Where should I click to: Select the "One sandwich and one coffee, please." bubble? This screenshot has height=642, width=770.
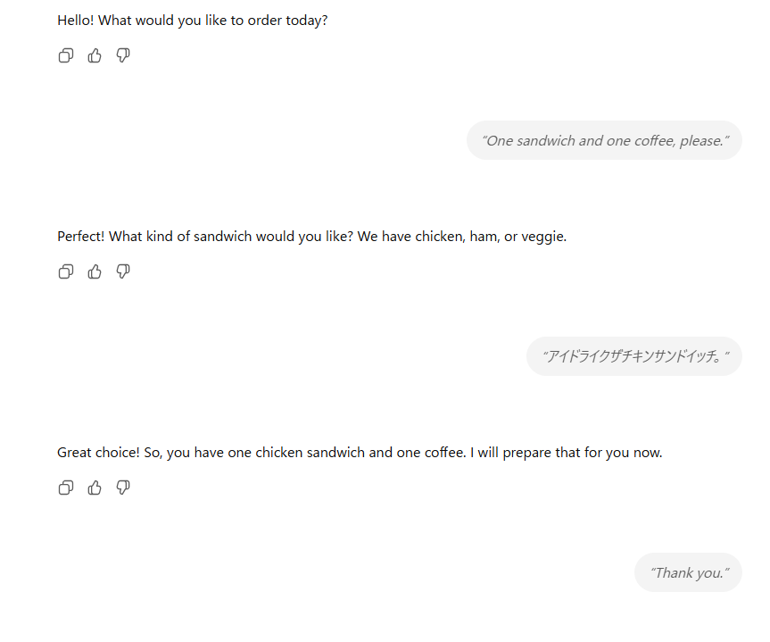tap(604, 140)
